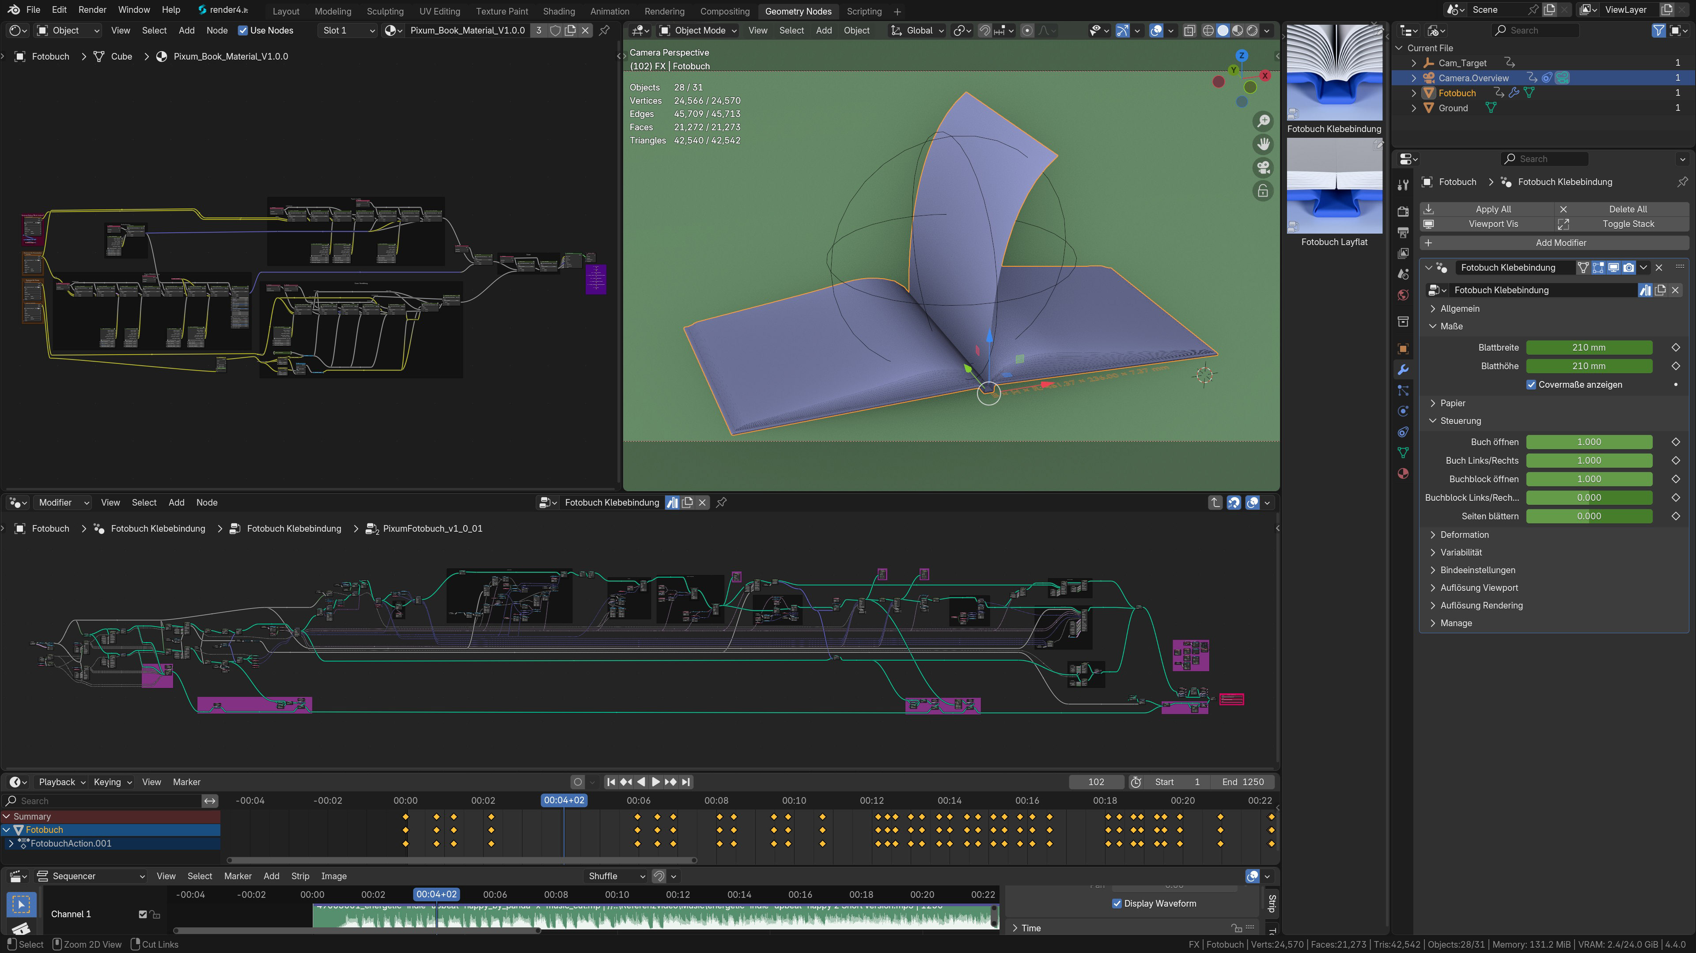Switch to the Shading workspace tab
This screenshot has width=1696, height=953.
click(558, 11)
